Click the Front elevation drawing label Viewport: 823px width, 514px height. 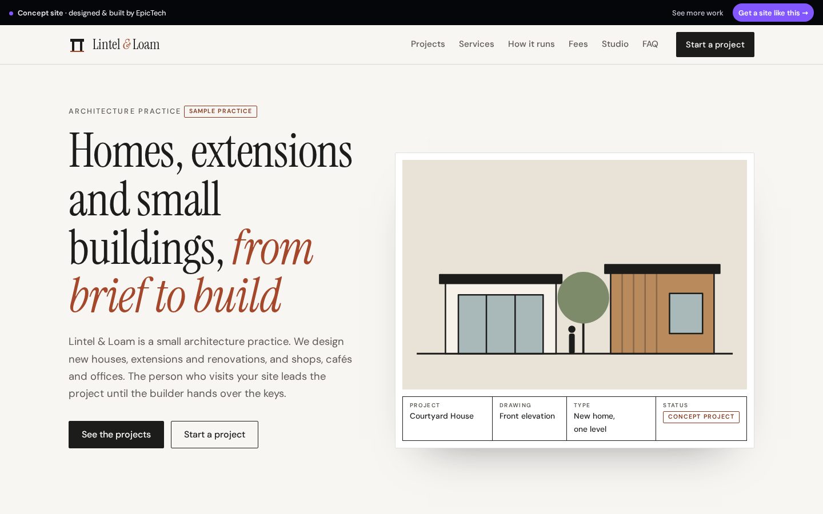click(527, 416)
